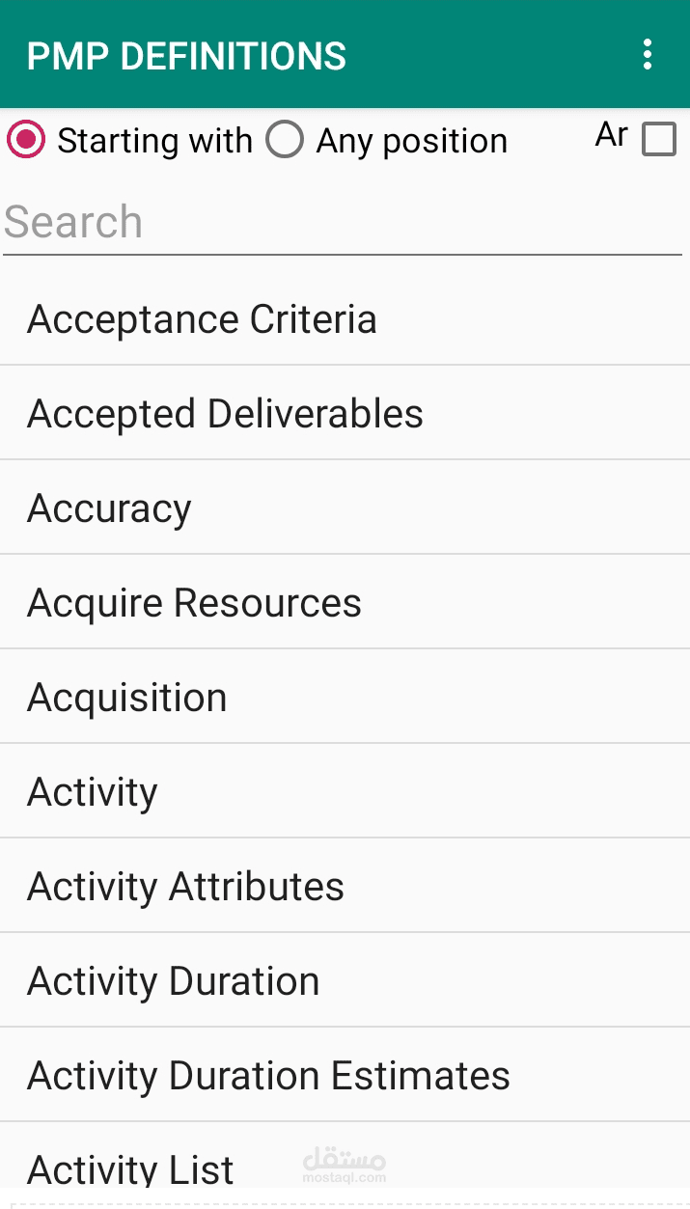Open the Acquire Resources definition
The image size is (690, 1209).
pyautogui.click(x=195, y=602)
